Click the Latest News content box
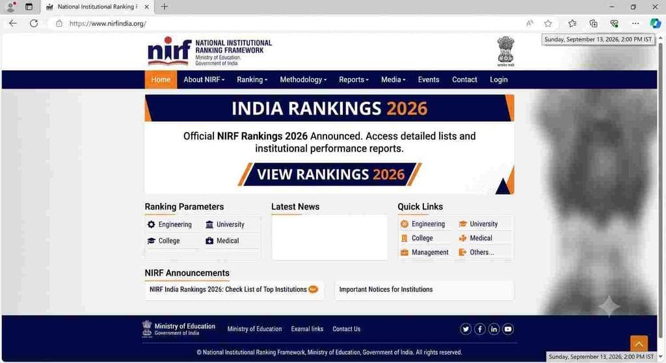The height and width of the screenshot is (363, 666). (x=330, y=237)
